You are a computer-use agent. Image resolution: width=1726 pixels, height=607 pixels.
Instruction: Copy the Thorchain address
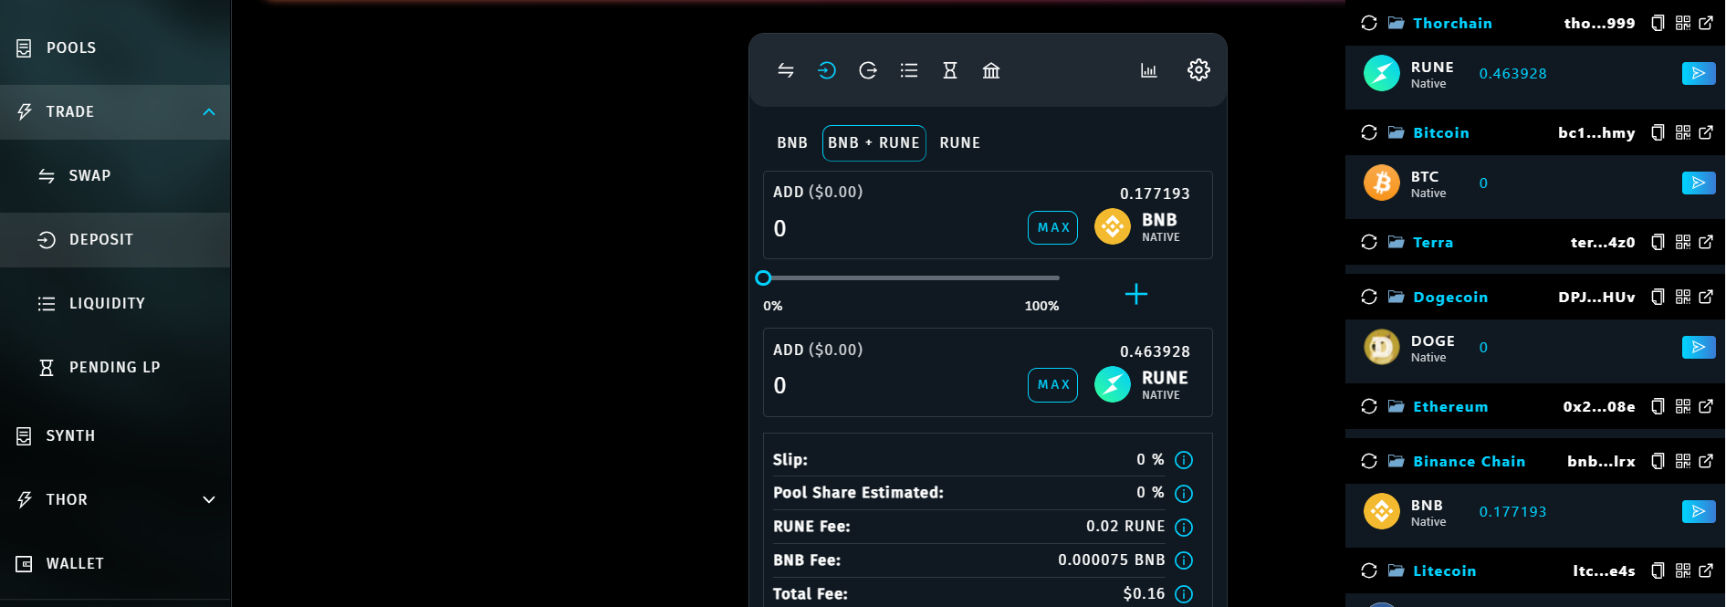[x=1658, y=23]
